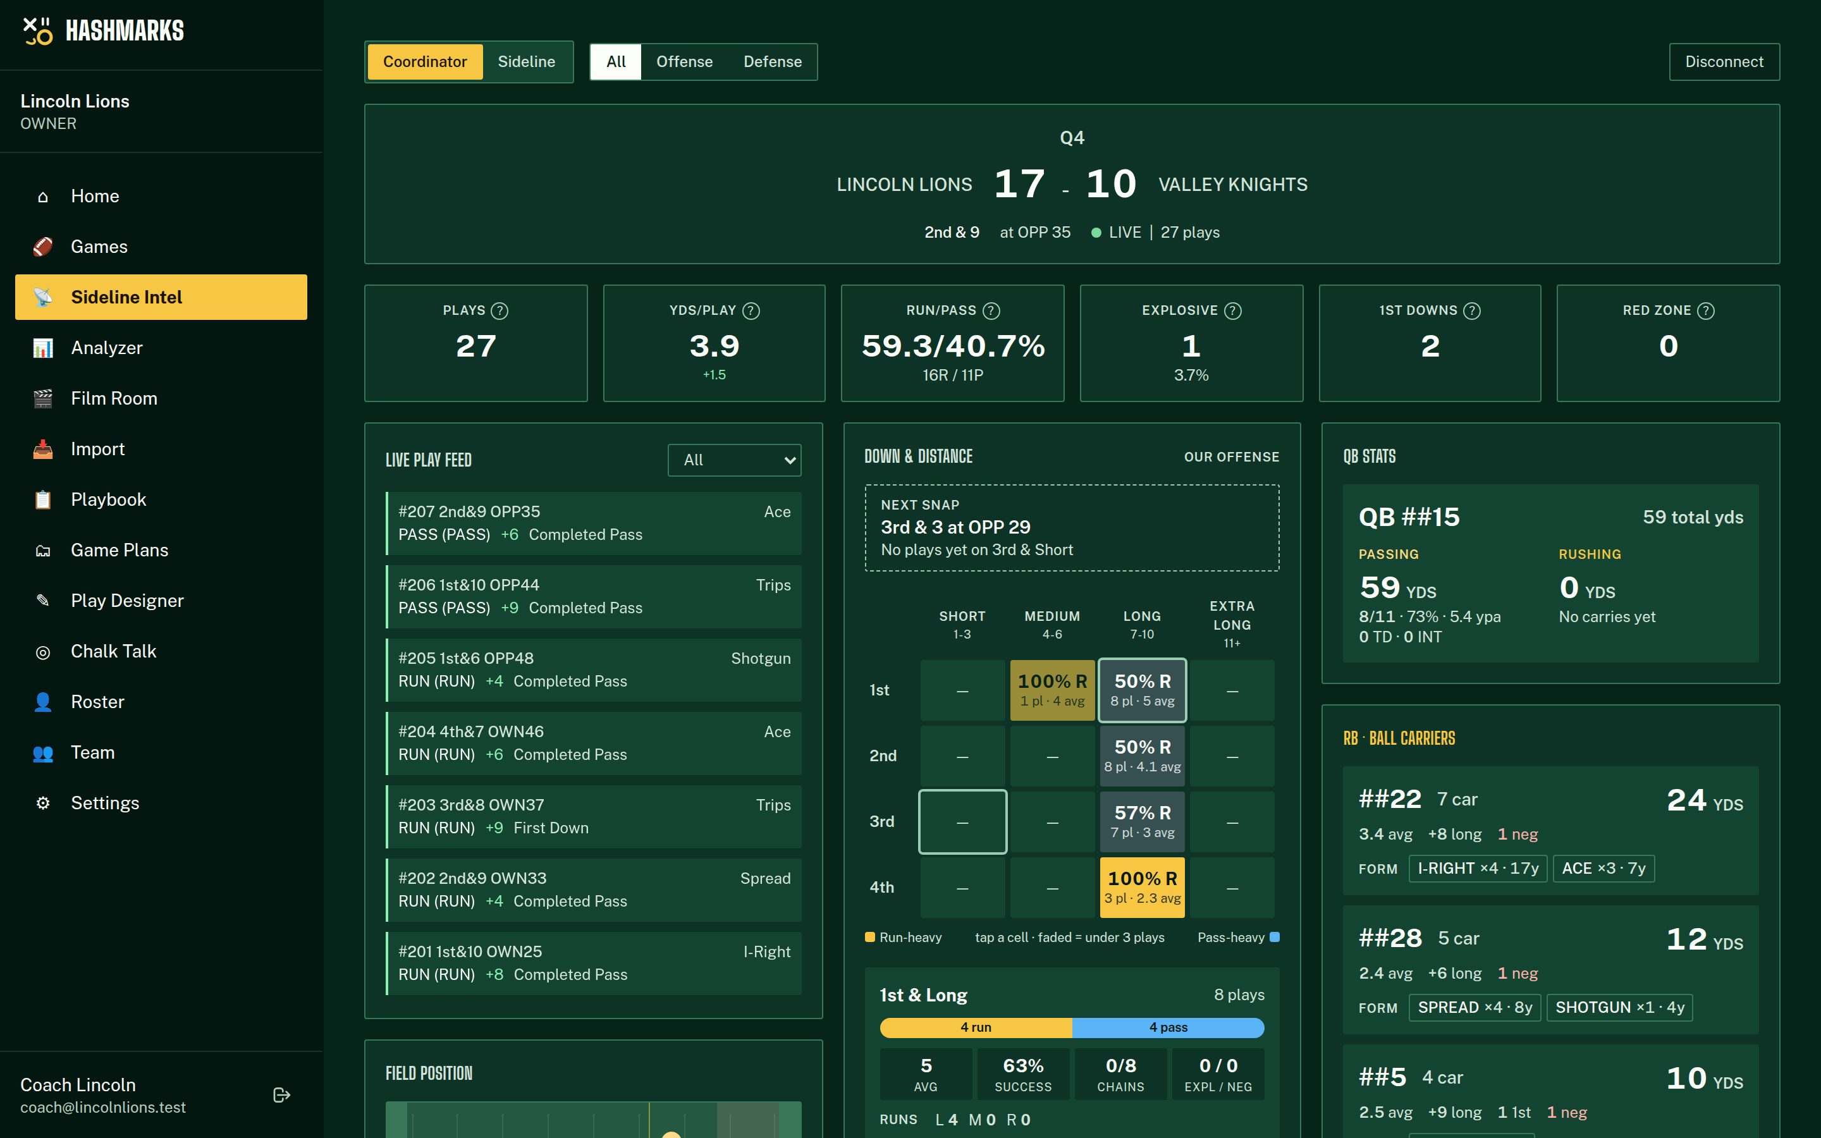This screenshot has width=1821, height=1138.
Task: Click the SPREAD ×4 · 8y formation chip
Action: coord(1475,1008)
